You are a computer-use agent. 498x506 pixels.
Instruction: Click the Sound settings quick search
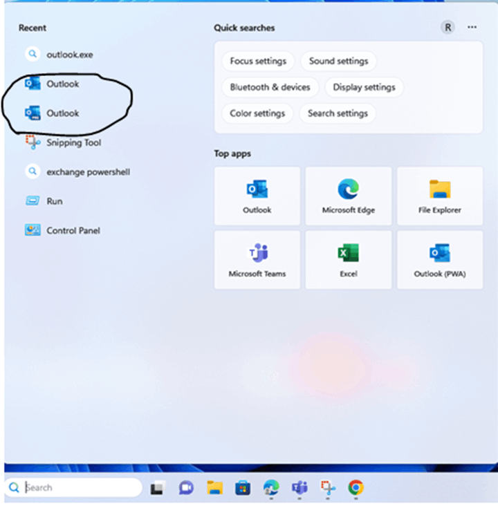[x=338, y=61]
